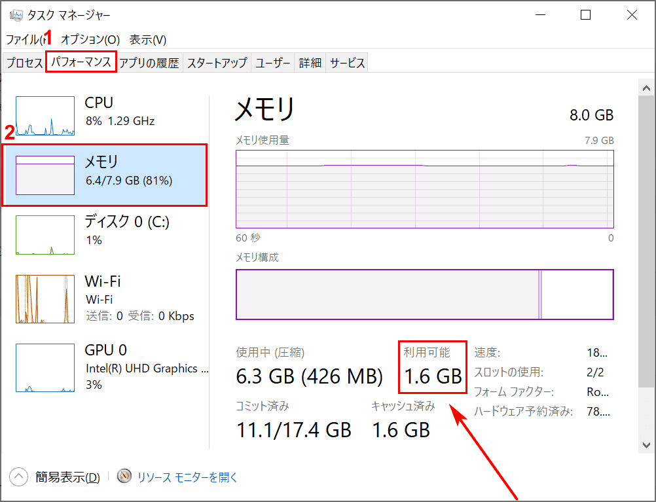
Task: Open the オプション(O) menu
Action: pyautogui.click(x=90, y=40)
